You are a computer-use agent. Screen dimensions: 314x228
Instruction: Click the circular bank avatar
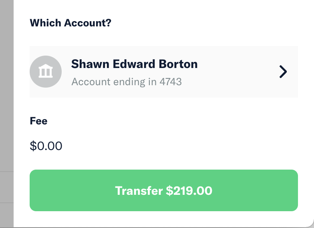[x=46, y=71]
